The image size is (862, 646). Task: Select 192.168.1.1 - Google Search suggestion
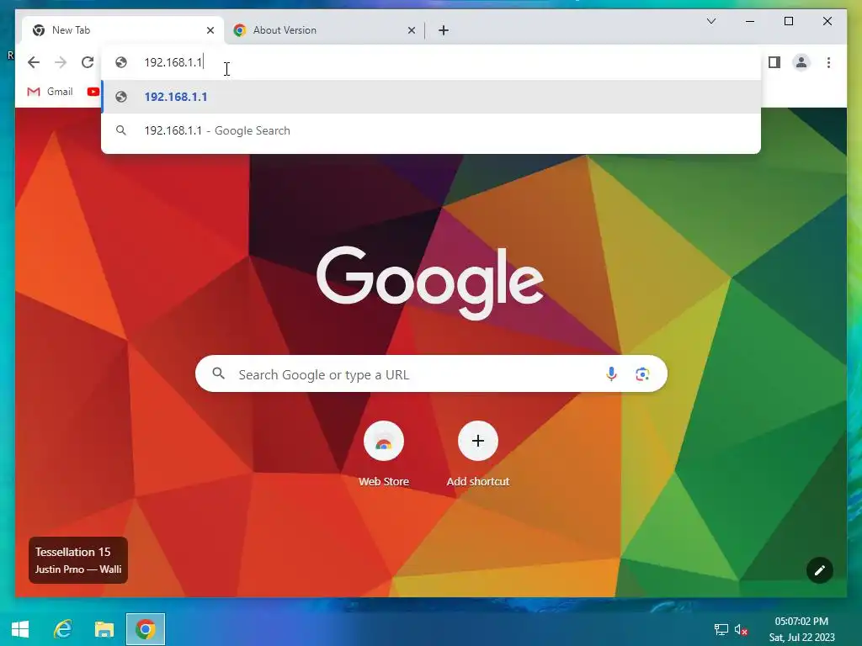click(431, 130)
